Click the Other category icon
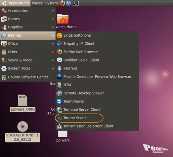 (x=4, y=52)
